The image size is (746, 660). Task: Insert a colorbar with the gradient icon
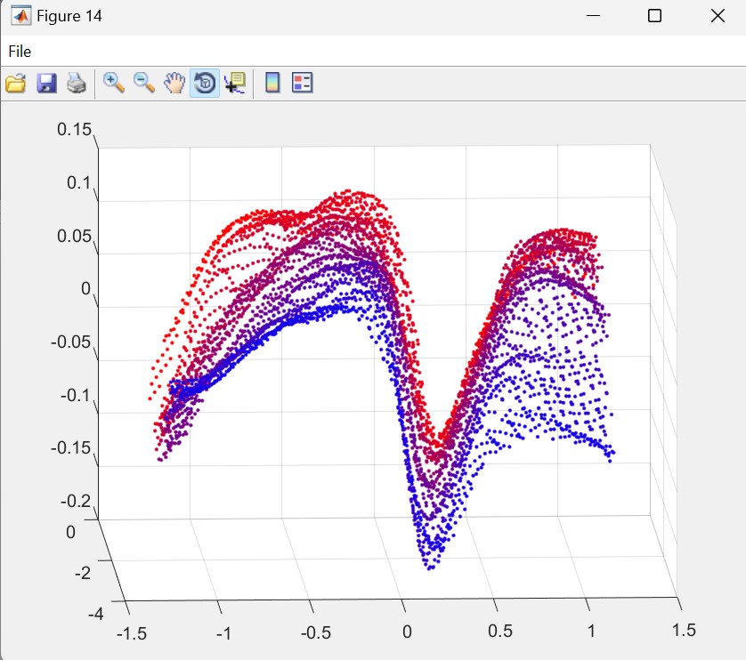(x=272, y=84)
